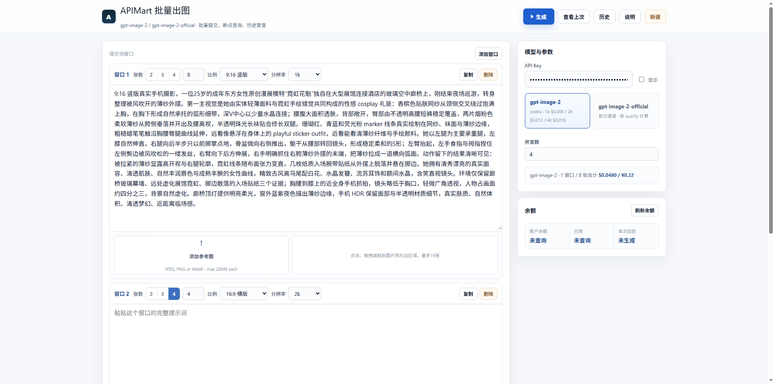
Task: Click inside the 窗口 1 prompt text
Action: pos(306,157)
